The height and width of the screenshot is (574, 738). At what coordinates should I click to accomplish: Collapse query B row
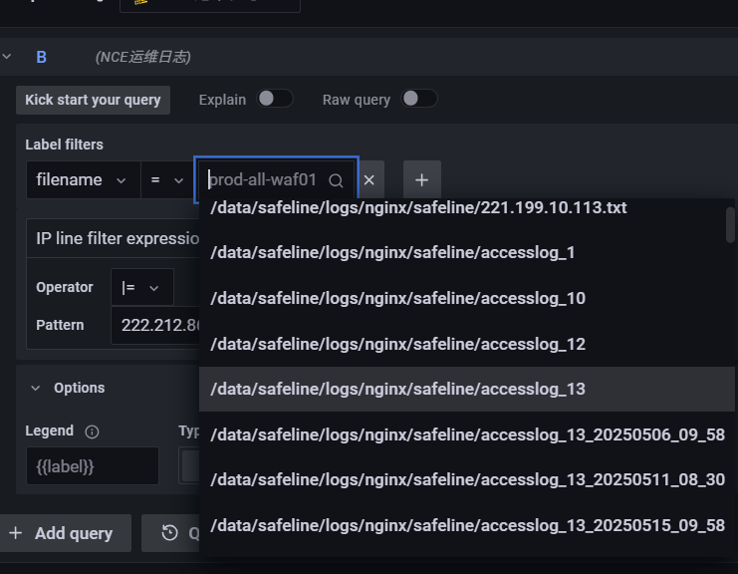click(8, 57)
